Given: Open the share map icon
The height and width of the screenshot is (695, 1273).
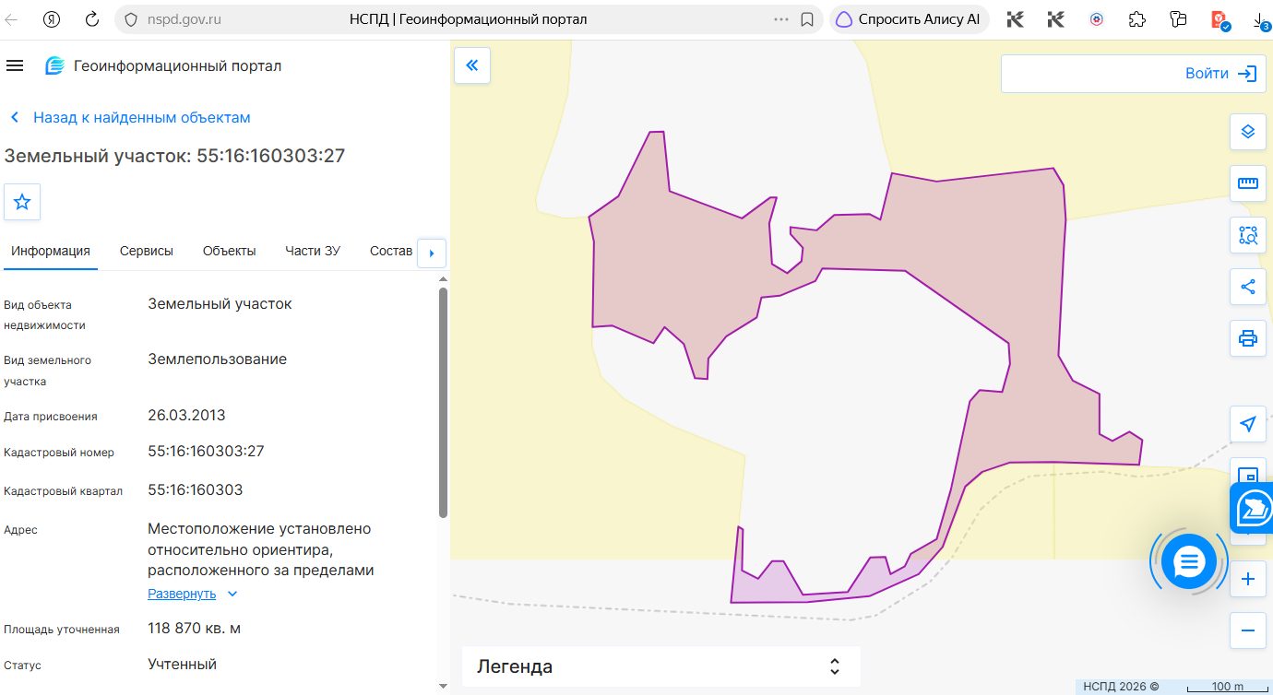Looking at the screenshot, I should tap(1248, 287).
